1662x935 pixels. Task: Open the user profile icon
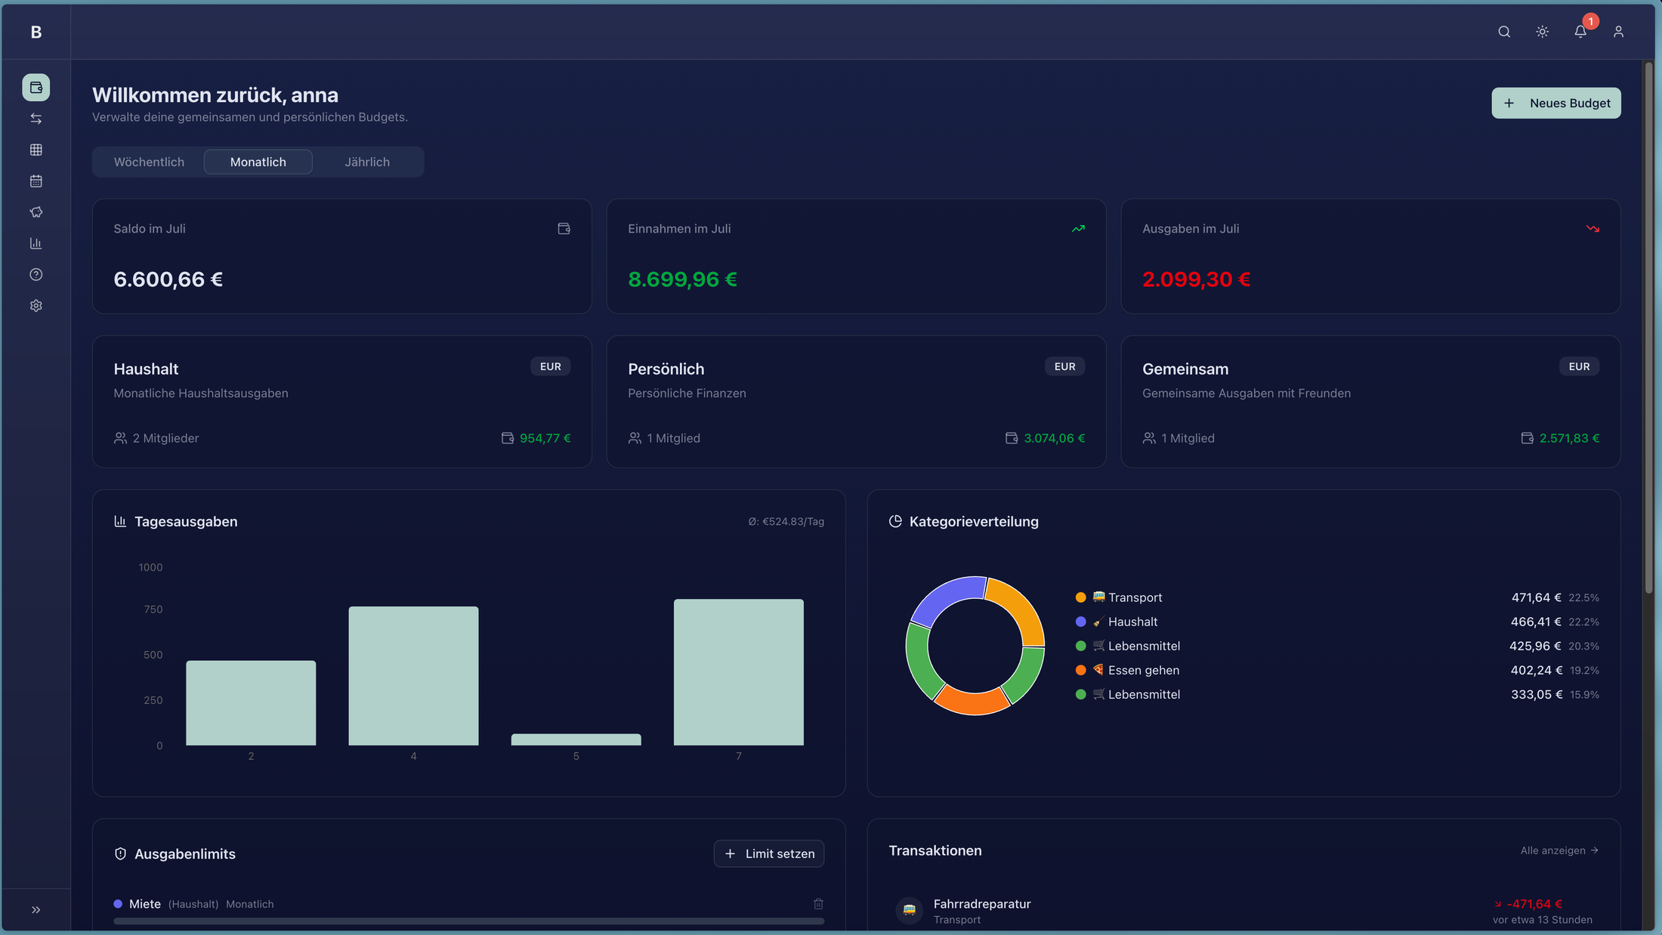click(1618, 32)
